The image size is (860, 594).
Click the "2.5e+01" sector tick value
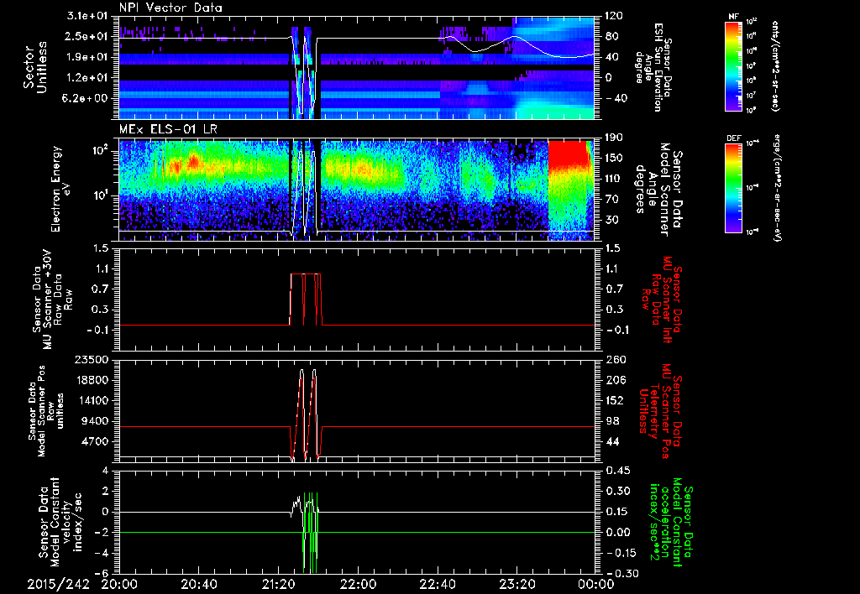click(x=88, y=36)
